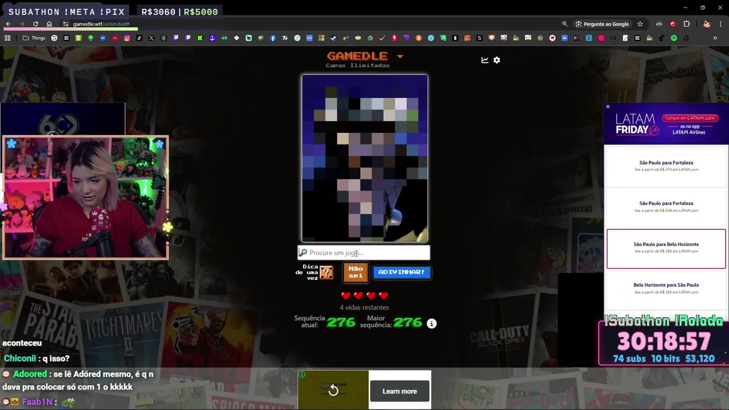Open the TikTok bookmark icon

coord(139,38)
